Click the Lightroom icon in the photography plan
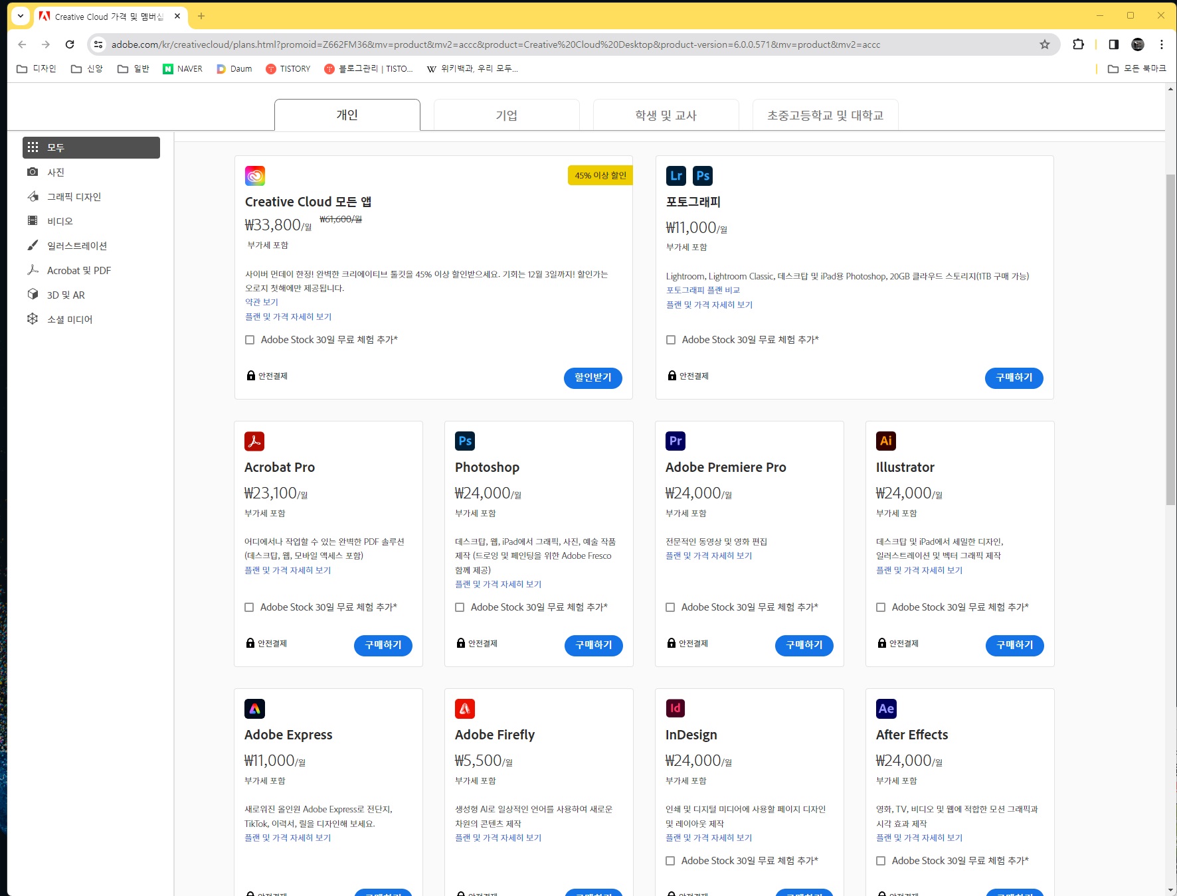The height and width of the screenshot is (896, 1177). point(676,176)
